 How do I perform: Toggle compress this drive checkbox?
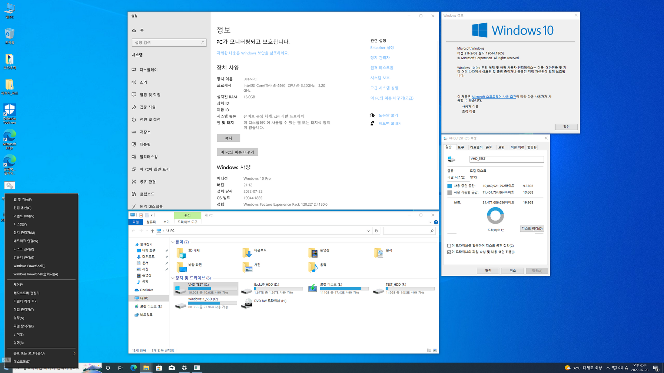(449, 246)
